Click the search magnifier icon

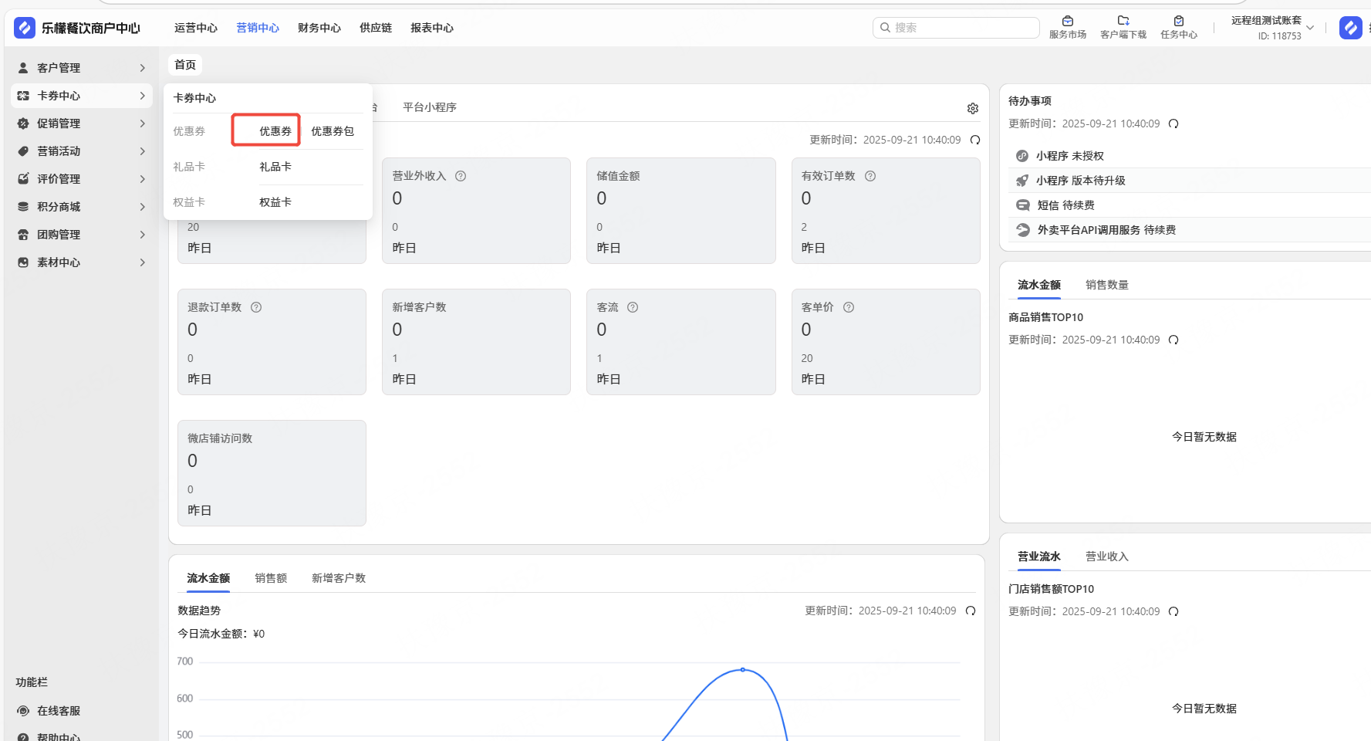[x=886, y=28]
